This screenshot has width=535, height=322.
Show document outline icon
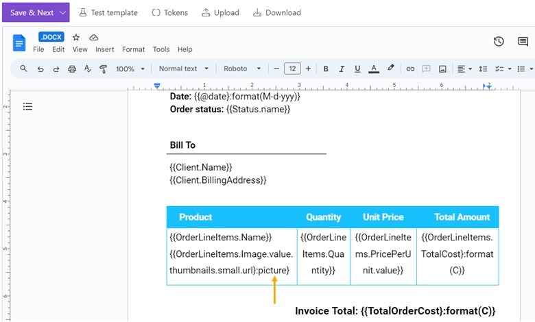27,107
